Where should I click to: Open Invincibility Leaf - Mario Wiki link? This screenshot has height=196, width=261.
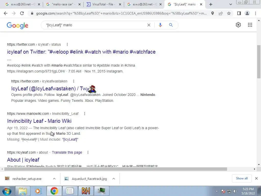[39, 121]
